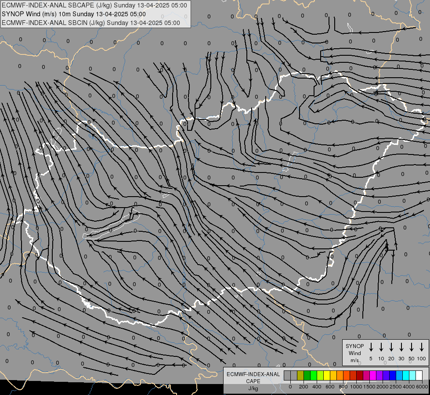Select the pure blue CAPE legend swatch
430x395 pixels.
tap(392, 375)
